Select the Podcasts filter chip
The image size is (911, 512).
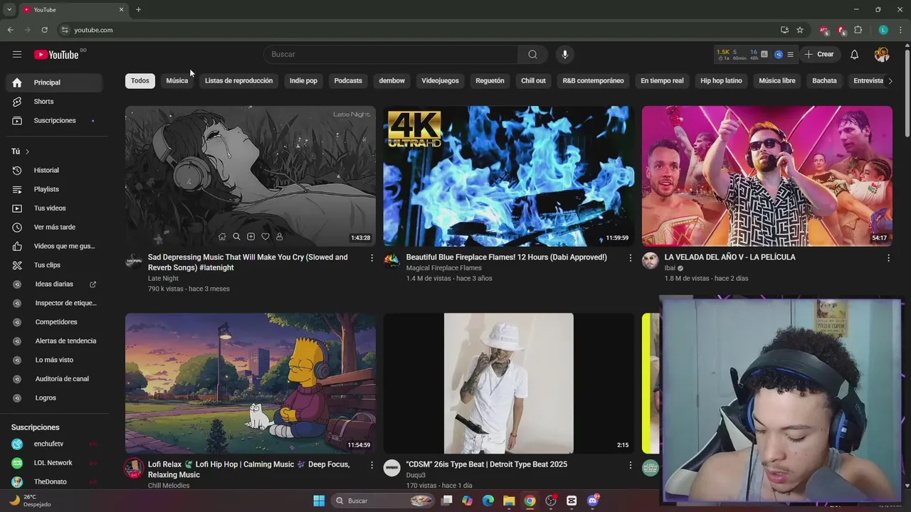click(348, 80)
